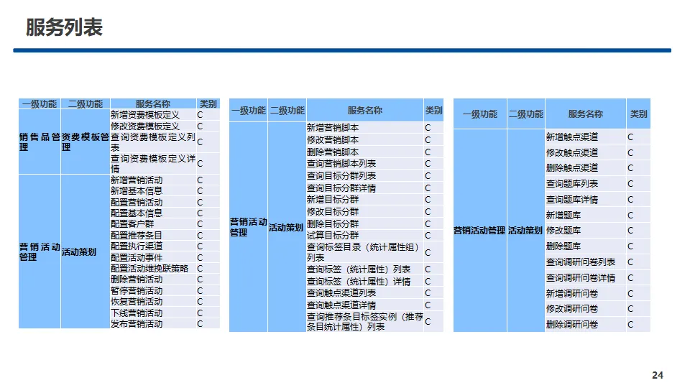Select the 配置推荐条目 entry

[153, 236]
